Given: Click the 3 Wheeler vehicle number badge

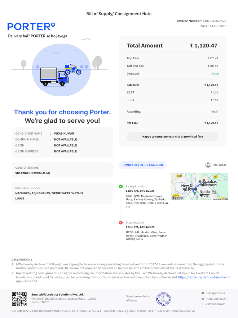Looking at the screenshot, I should tap(143, 165).
